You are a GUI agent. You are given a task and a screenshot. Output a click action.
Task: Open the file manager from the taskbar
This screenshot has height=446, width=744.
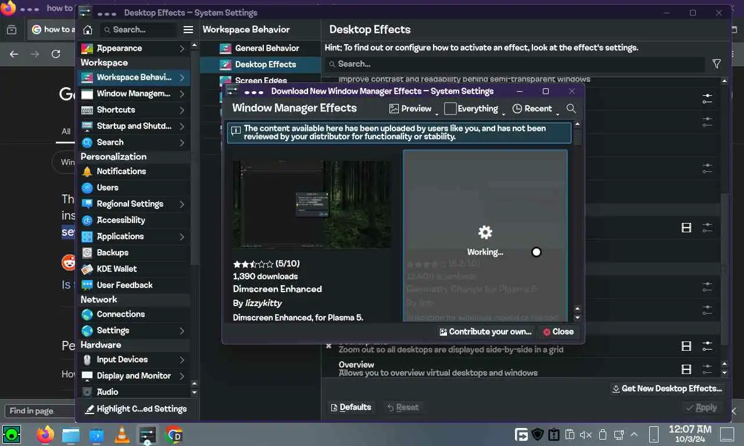70,434
